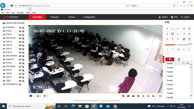Go to previous page arrow

[x=143, y=96]
